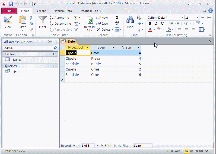Open the File tab

pos(9,11)
